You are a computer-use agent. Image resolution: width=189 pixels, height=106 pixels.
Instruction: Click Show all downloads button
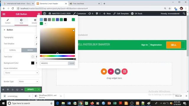[178, 96]
